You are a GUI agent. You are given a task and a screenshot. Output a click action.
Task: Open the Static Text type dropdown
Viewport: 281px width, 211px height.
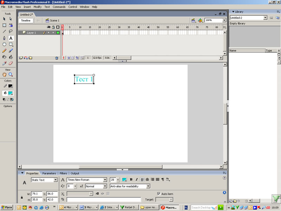55,180
